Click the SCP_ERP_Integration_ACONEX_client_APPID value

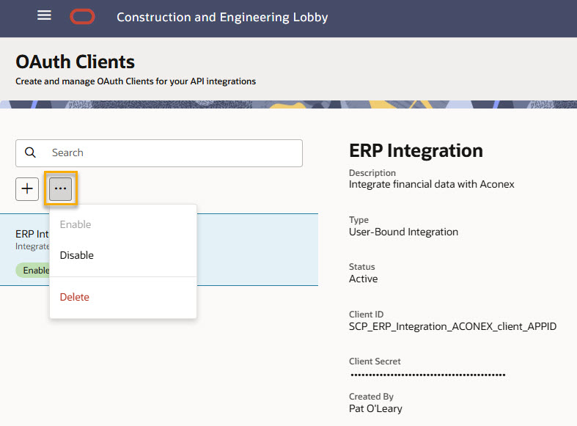(x=452, y=326)
